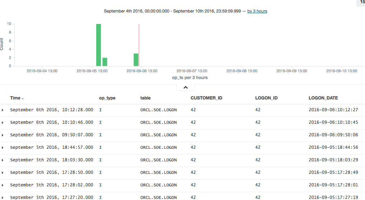Expand the 17:28:50.000 September 5th row

(3, 173)
